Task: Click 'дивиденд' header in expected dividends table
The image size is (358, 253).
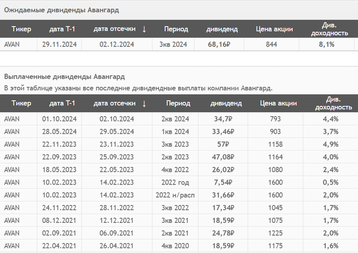Action: pos(222,29)
